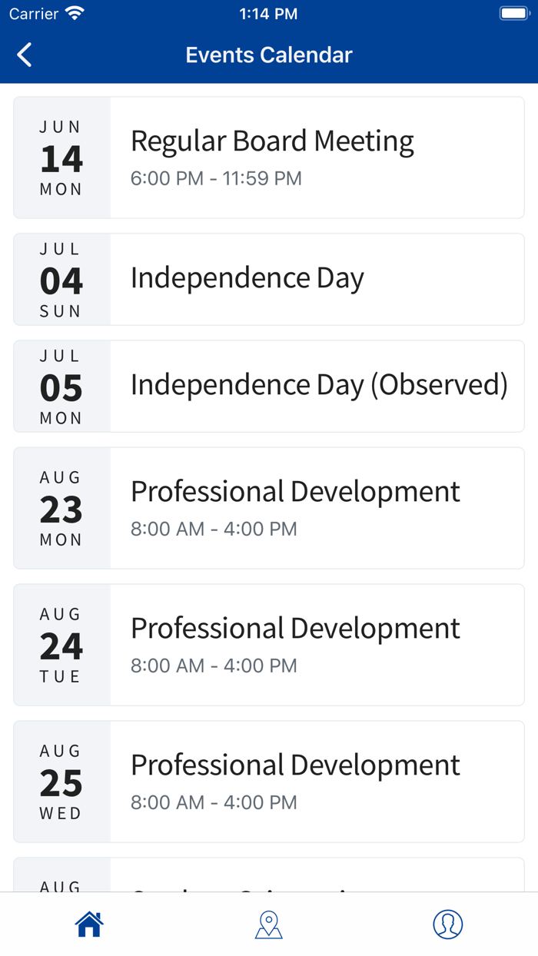Open the Home tab icon
Viewport: 538px width, 956px height.
click(89, 924)
